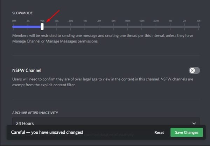The image size is (210, 146).
Task: Click the Reset button
Action: click(x=159, y=132)
